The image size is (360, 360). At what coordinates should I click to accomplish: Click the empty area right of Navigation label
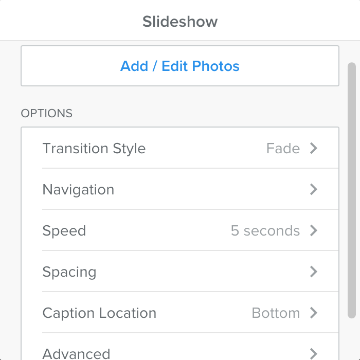point(206,190)
